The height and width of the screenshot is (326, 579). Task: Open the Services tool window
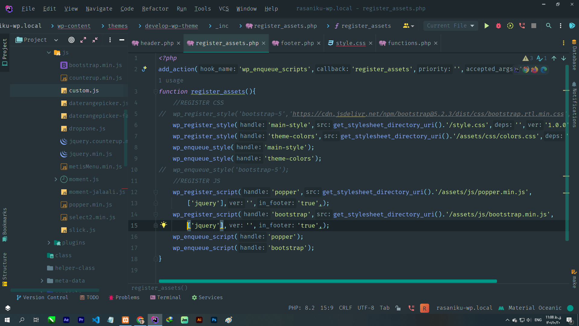207,297
